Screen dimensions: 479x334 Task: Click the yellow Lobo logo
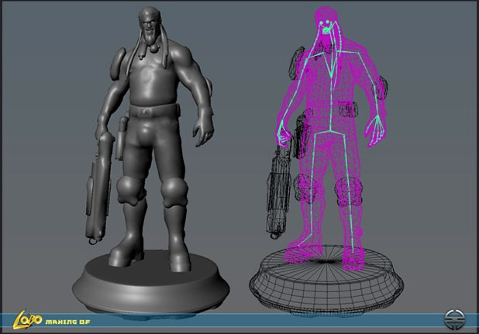[27, 319]
